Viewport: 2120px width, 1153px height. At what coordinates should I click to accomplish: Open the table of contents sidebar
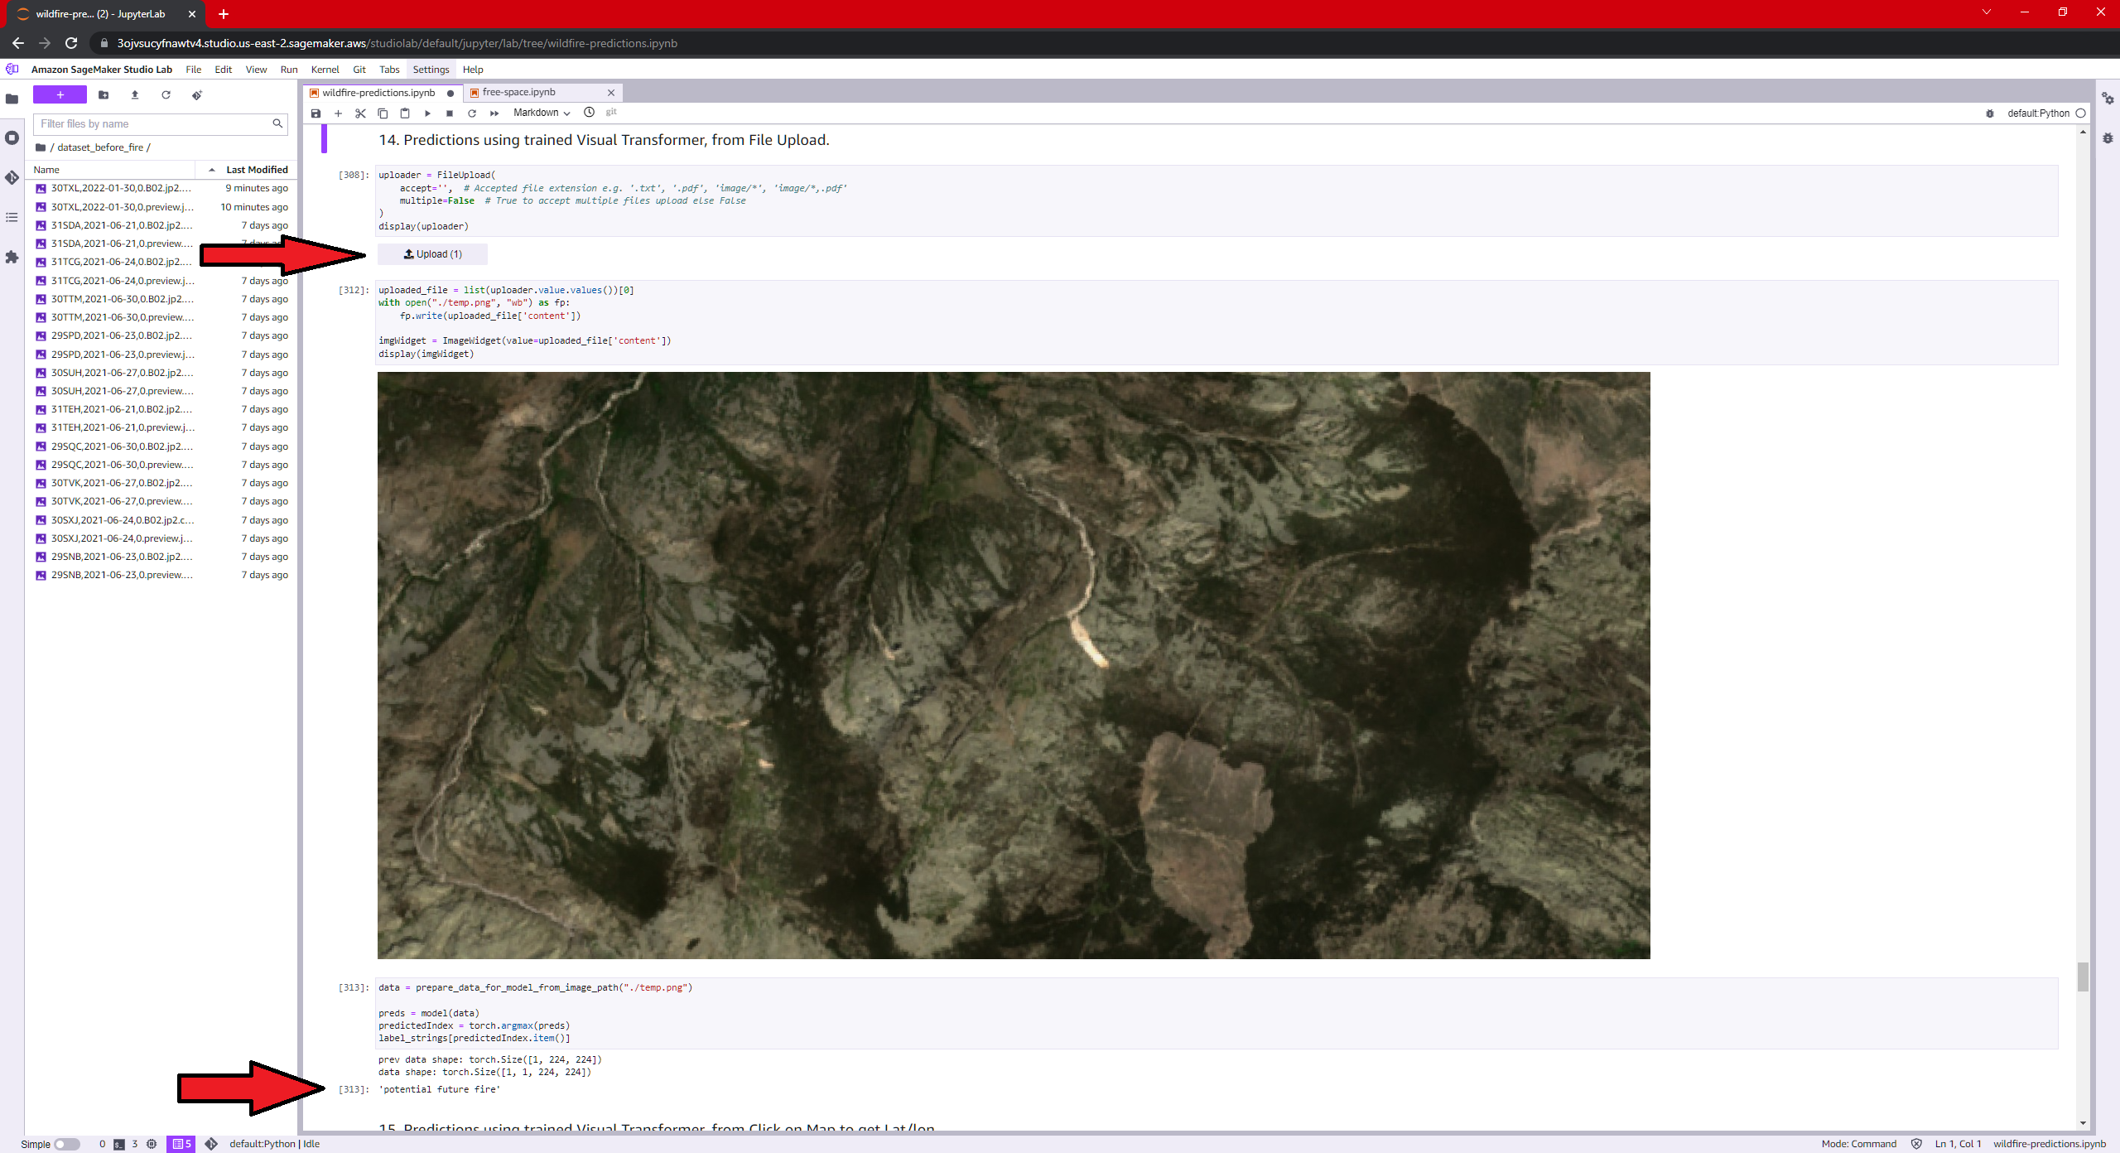click(x=12, y=217)
